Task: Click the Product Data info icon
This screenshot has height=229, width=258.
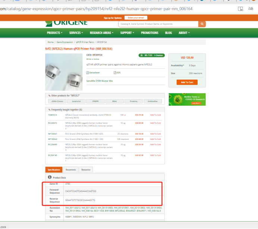Action: [x=50, y=177]
